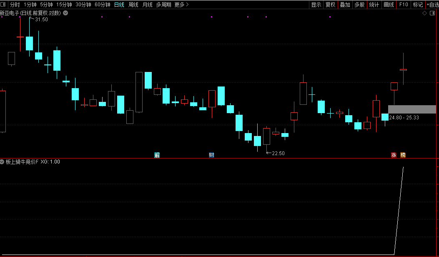439x257 pixels.
Task: Click the 板上骑牛竞价F indicator name
Action: pos(22,161)
